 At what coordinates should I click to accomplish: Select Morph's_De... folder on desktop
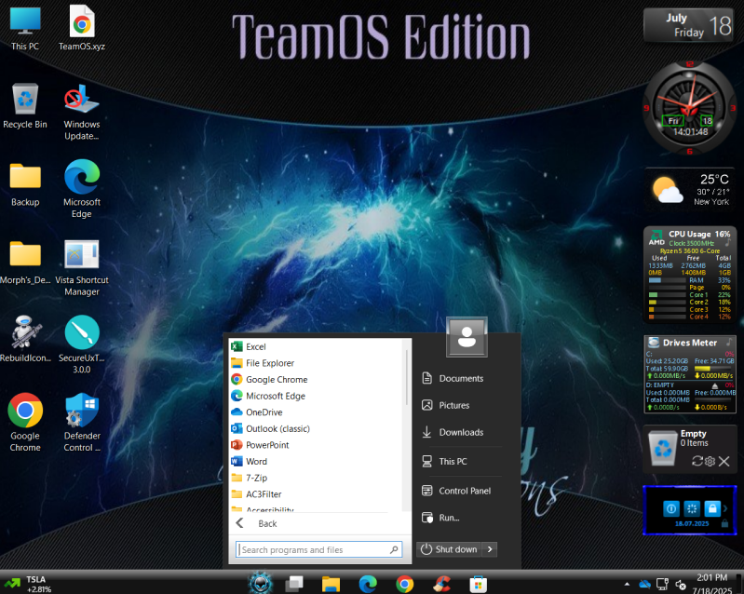(25, 262)
